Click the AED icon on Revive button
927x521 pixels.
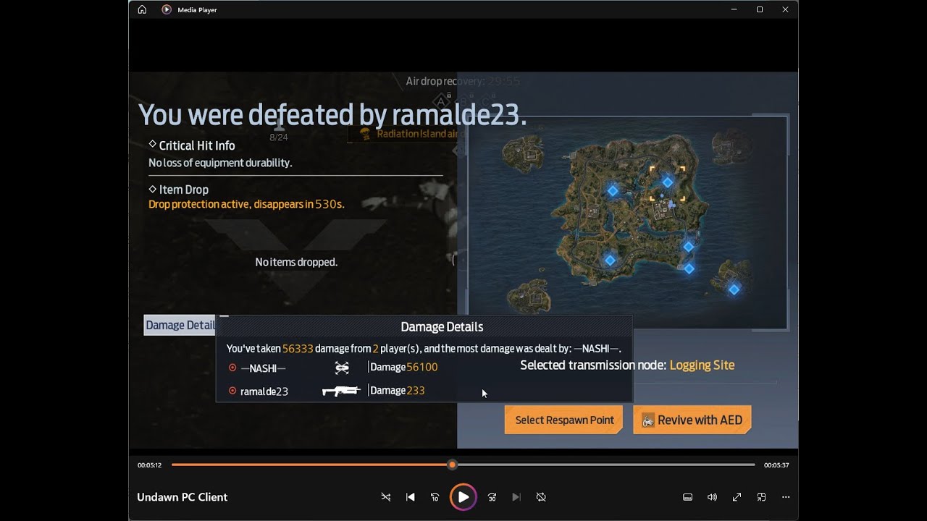click(x=648, y=420)
